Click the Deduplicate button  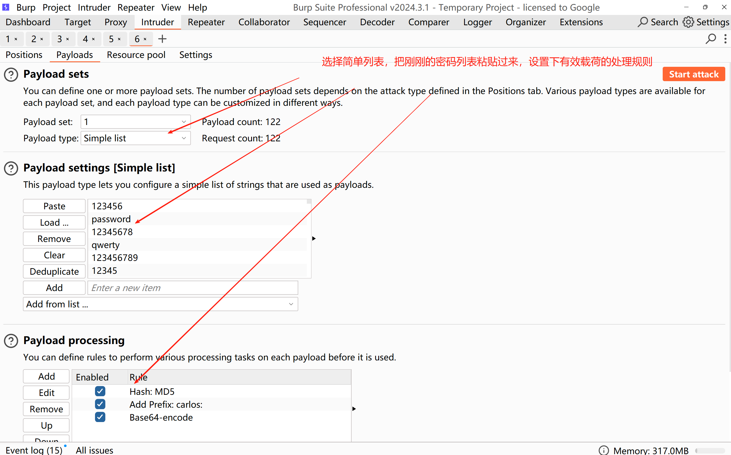(54, 272)
